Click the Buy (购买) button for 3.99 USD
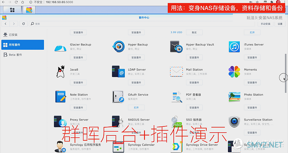 (x=194, y=32)
